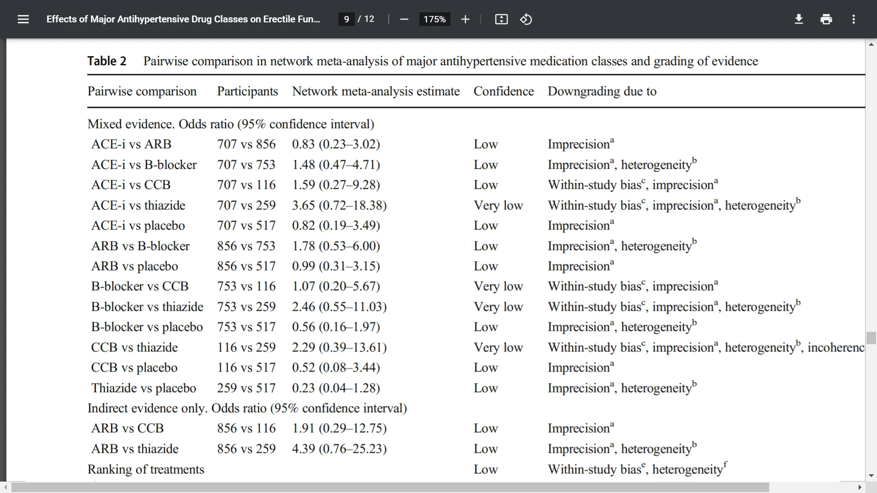Click 'Very low' in ACE-i vs thiazide row
Viewport: 877px width, 493px height.
point(498,205)
